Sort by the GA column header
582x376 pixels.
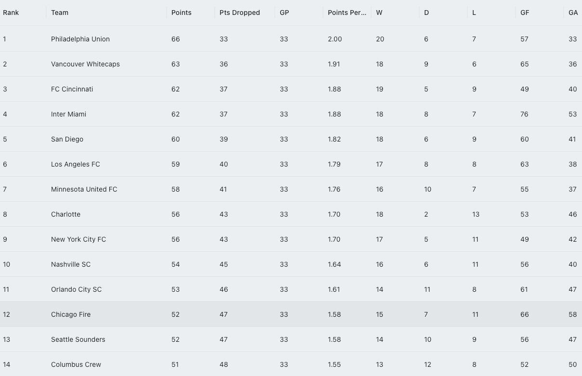(x=573, y=13)
